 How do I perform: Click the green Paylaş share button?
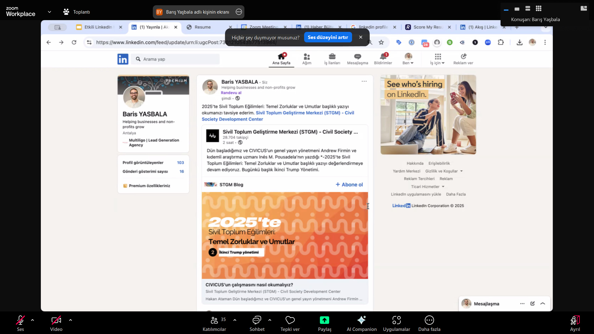[x=325, y=323]
